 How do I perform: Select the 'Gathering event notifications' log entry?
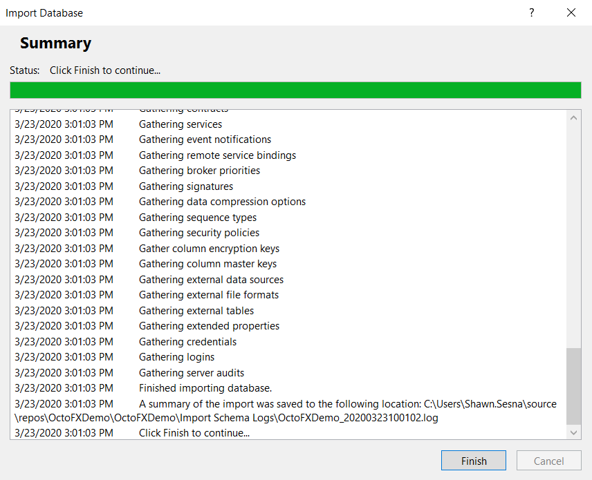click(205, 140)
